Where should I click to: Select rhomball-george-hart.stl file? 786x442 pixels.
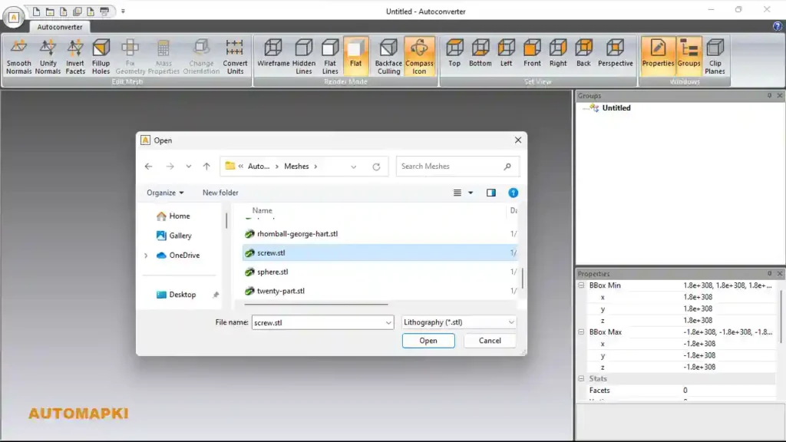pyautogui.click(x=380, y=234)
